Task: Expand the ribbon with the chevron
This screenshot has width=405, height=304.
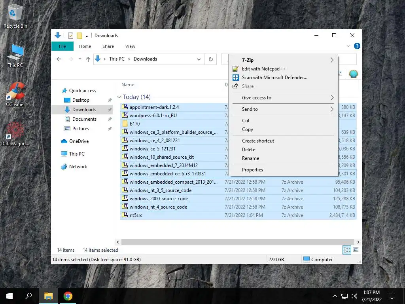Action: pos(348,46)
